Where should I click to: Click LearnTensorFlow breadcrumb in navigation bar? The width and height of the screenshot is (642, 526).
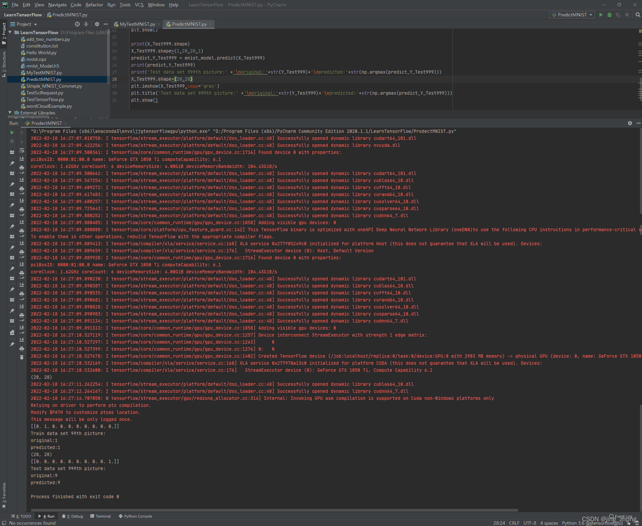23,15
